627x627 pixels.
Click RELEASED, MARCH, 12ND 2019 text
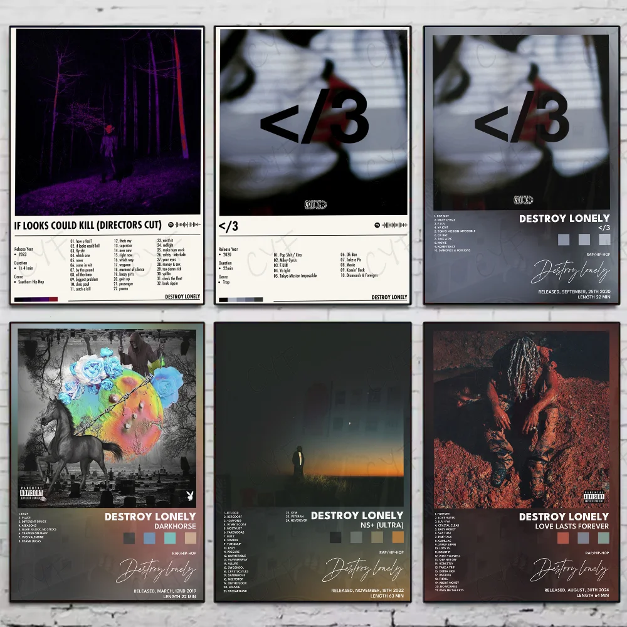(x=165, y=591)
